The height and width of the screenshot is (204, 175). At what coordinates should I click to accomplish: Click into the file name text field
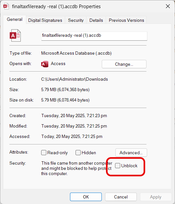pyautogui.click(x=94, y=36)
